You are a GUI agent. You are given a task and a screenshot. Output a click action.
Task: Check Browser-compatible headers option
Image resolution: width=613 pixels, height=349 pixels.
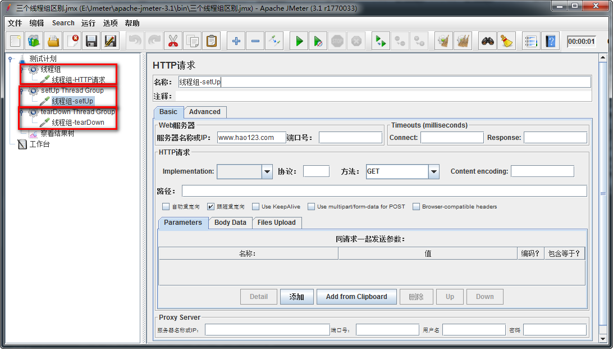(416, 207)
